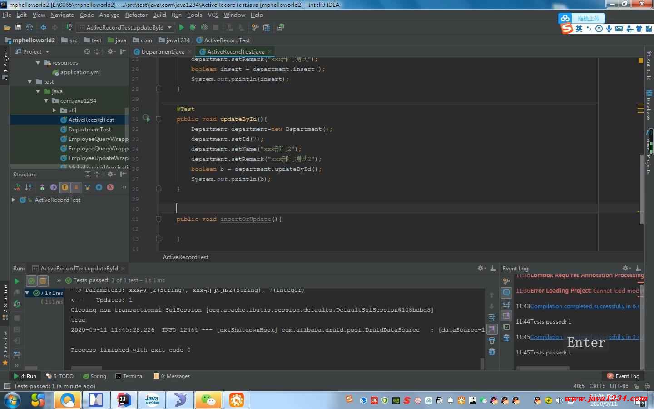The width and height of the screenshot is (654, 409).
Task: Click the Synchronize toolbar icon
Action: pos(30,27)
